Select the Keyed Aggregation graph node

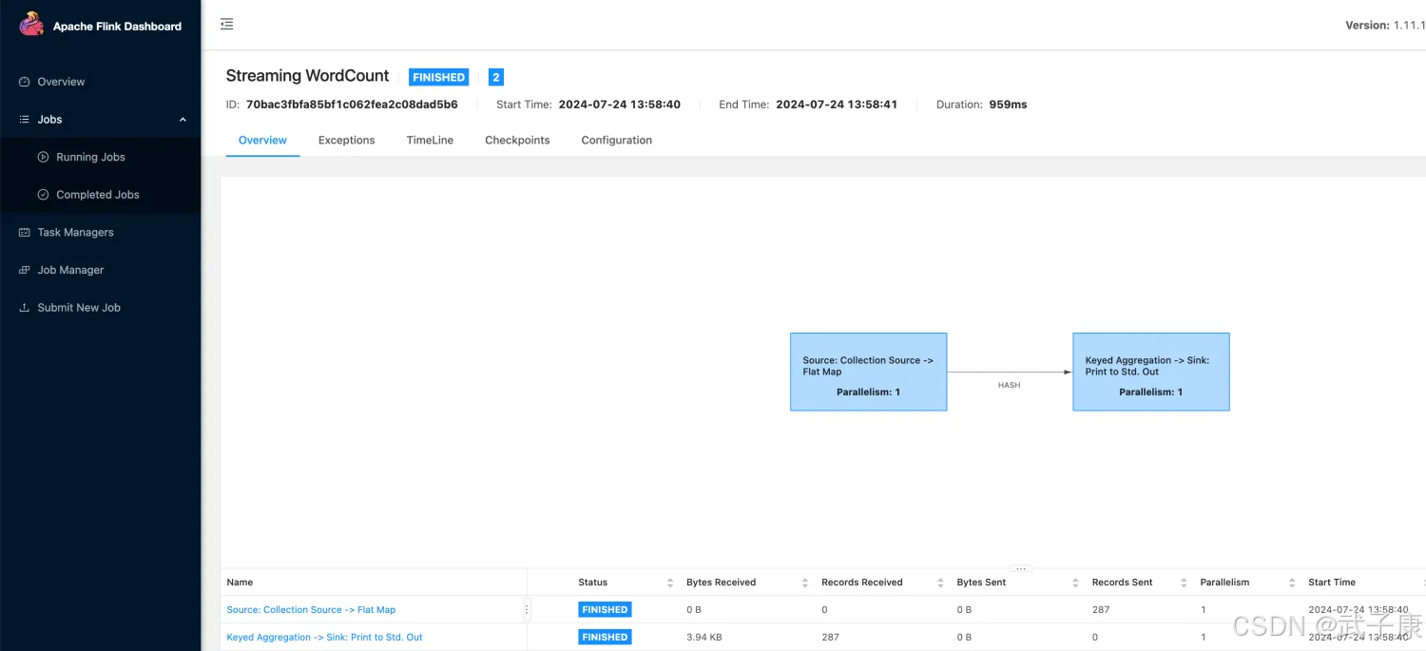tap(1151, 372)
